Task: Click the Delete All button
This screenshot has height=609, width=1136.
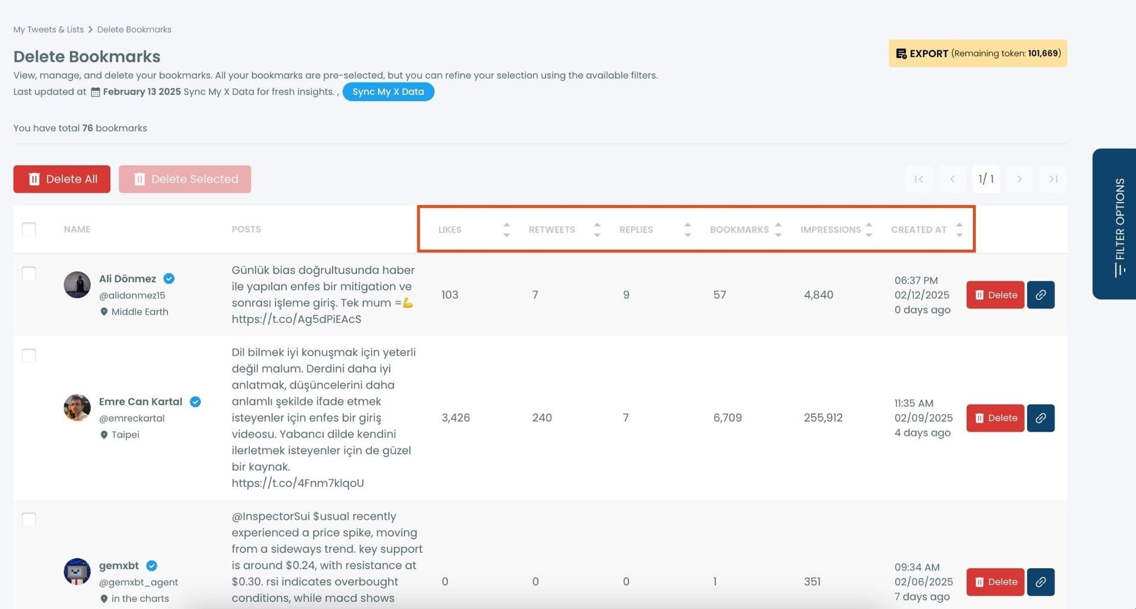Action: pos(61,179)
